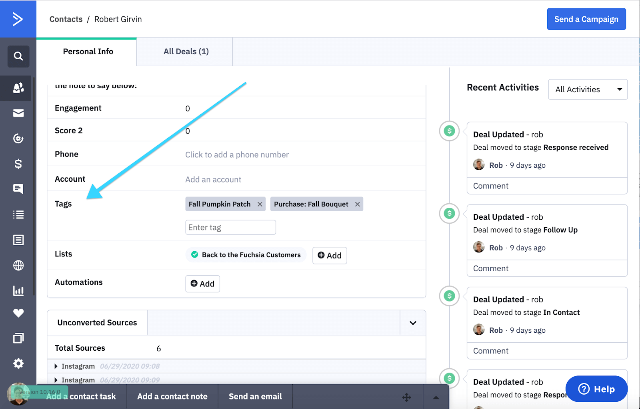Open the Reports bar chart icon
Viewport: 640px width, 409px height.
[18, 290]
